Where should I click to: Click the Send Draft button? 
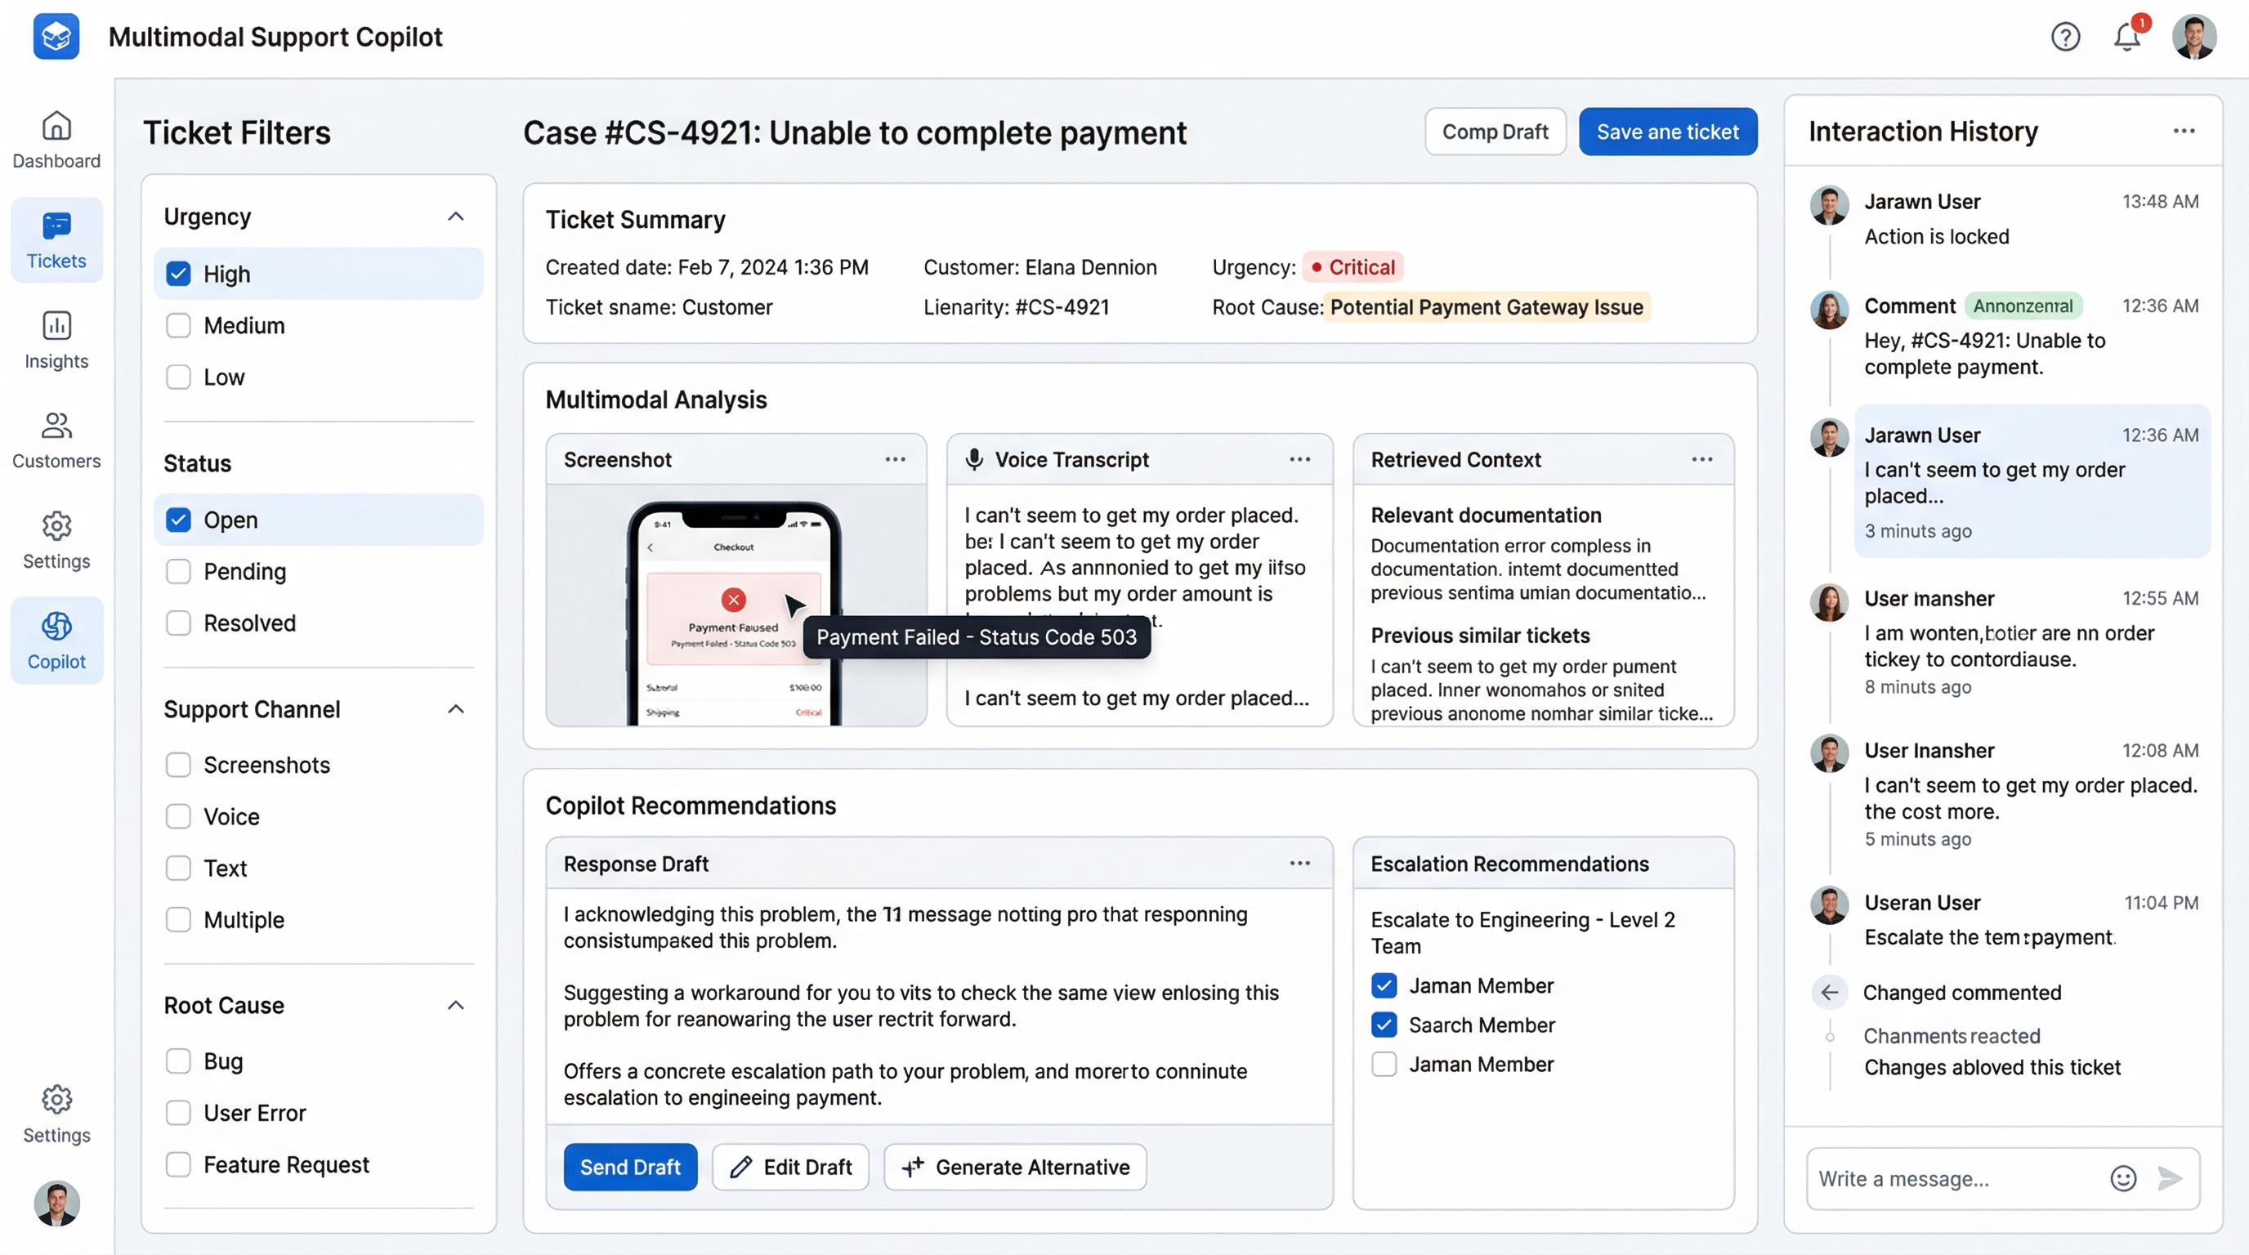(630, 1167)
